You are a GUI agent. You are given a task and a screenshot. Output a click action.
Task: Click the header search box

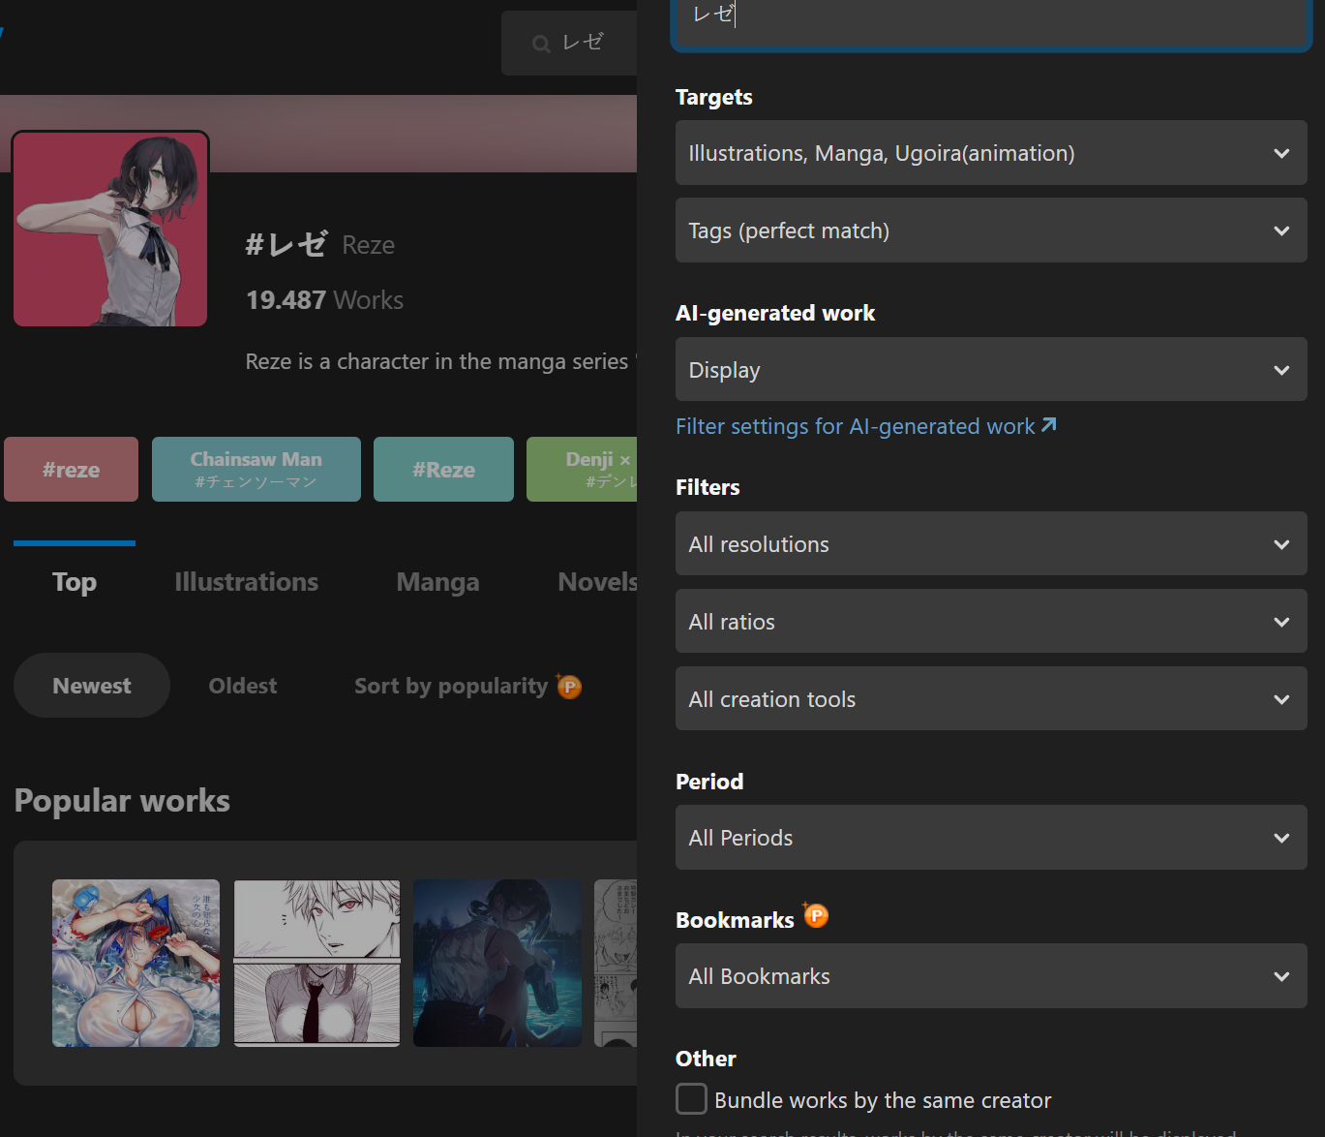[x=569, y=44]
